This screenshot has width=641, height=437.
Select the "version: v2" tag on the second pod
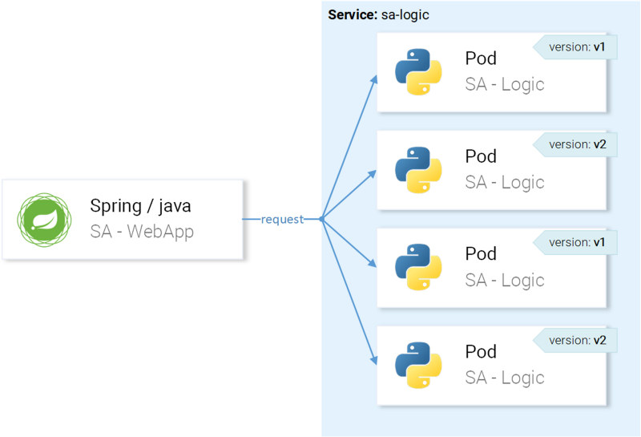[575, 145]
